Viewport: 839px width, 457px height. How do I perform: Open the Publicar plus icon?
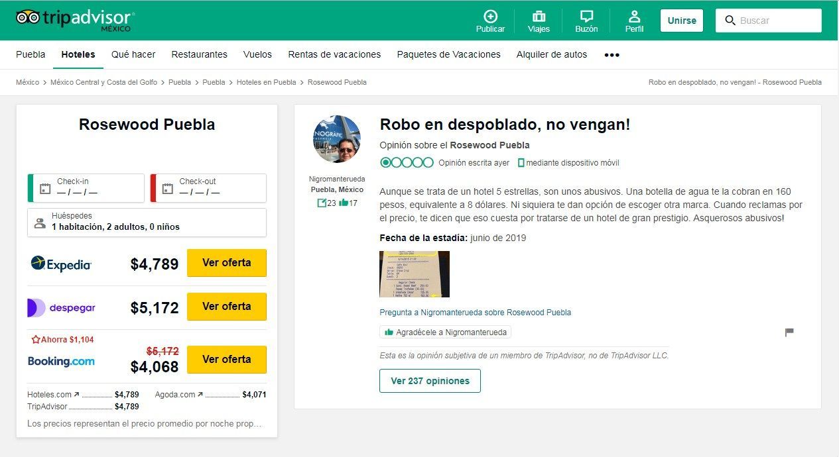(x=490, y=17)
